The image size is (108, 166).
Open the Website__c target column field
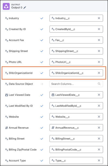click(x=76, y=117)
